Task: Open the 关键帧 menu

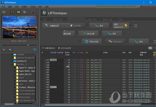Action: (24, 7)
